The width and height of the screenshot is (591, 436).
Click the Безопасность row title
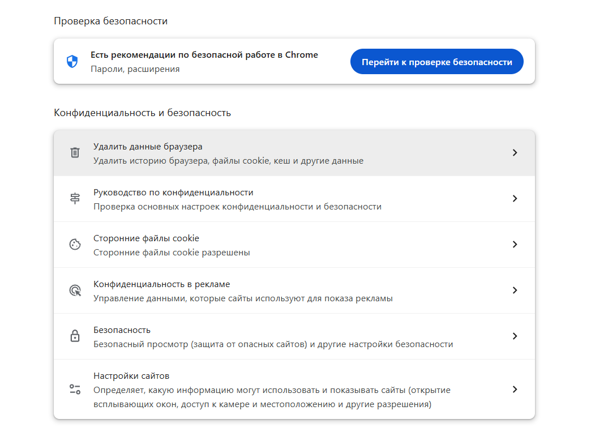tap(122, 330)
